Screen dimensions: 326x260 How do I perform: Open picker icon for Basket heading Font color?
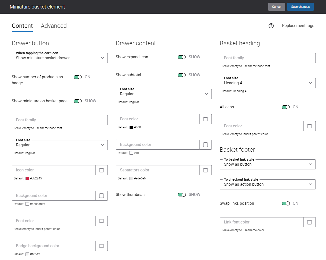(309, 126)
